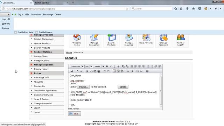Viewport: 224px width, 126px height.
Task: Switch to the Farhan Sports tab
Action: [x=51, y=2]
